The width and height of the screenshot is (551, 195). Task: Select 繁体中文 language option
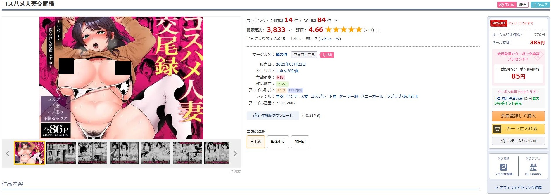point(278,142)
